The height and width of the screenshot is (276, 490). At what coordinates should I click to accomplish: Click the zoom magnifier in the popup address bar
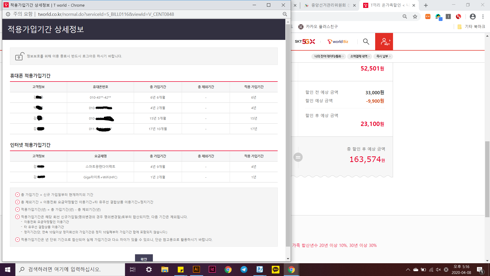(285, 14)
